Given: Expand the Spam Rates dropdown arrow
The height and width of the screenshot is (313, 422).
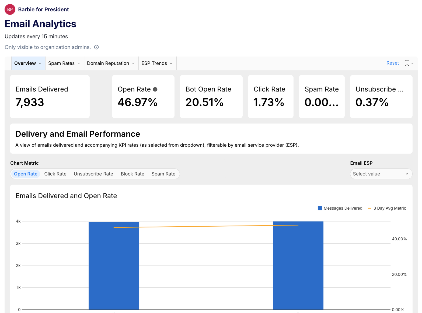Looking at the screenshot, I should point(78,63).
